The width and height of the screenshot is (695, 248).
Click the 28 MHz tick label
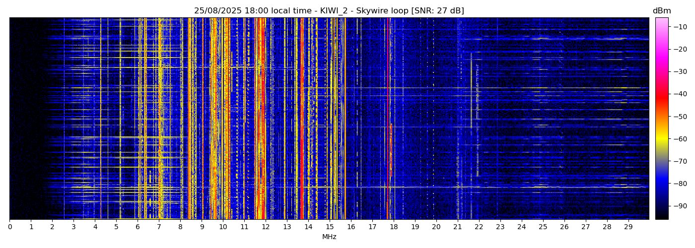point(607,227)
